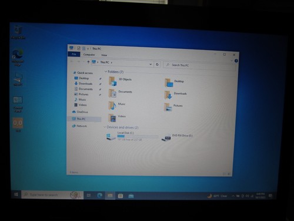Select the DVD RW Drive (D:)
This screenshot has height=221, width=294.
point(177,137)
